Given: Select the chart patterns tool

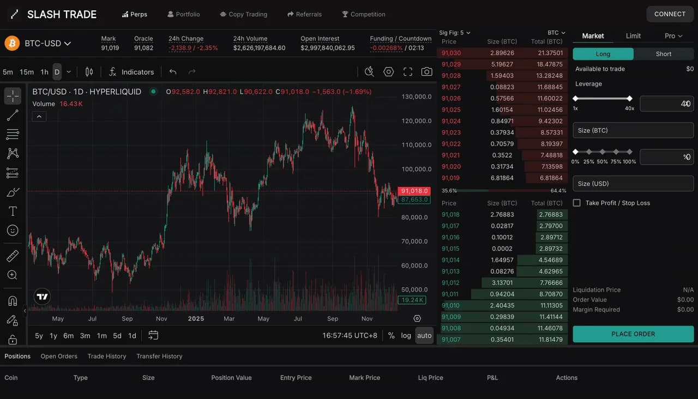Looking at the screenshot, I should pyautogui.click(x=13, y=154).
